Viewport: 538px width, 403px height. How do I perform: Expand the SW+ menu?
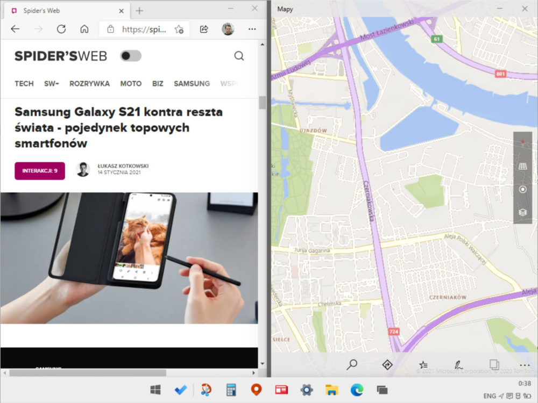(52, 84)
